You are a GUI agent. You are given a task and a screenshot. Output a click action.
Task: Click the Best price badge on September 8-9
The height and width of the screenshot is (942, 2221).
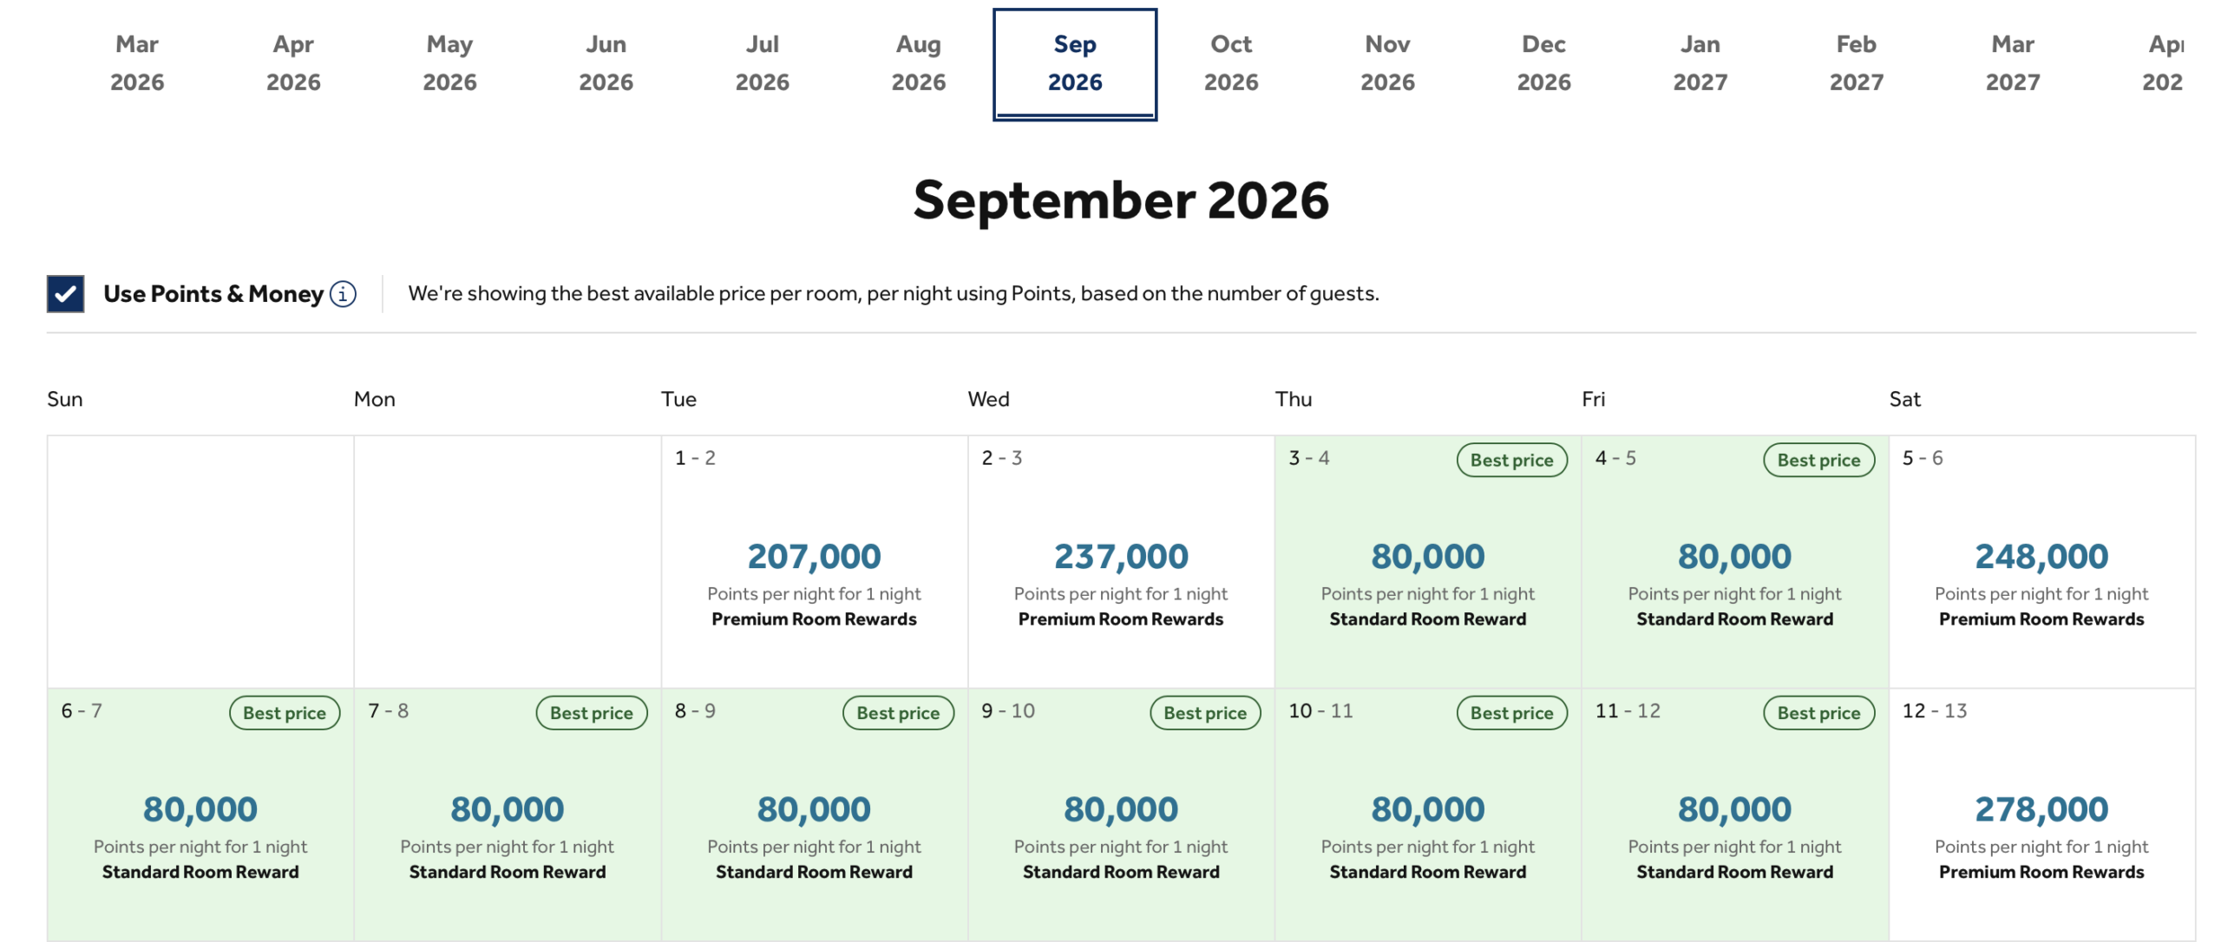(x=898, y=713)
